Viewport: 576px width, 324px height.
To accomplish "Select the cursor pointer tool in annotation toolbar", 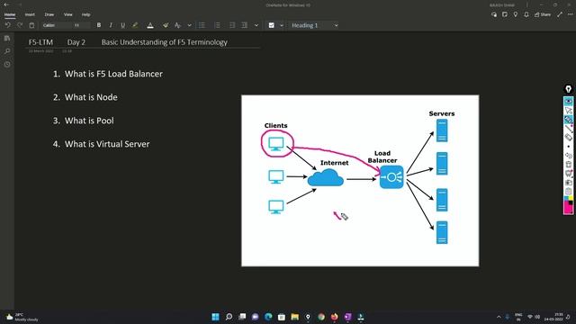I will [x=568, y=110].
